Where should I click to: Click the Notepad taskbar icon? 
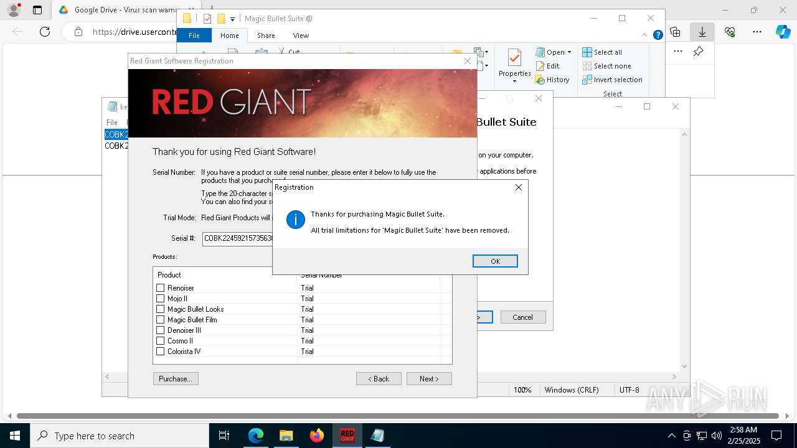[377, 436]
